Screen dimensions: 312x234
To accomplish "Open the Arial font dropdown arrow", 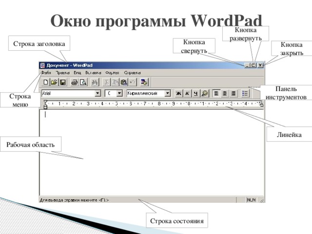I will click(97, 93).
